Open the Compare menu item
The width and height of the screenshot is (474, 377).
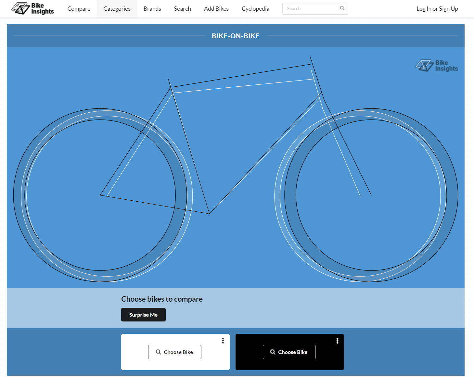[x=79, y=9]
